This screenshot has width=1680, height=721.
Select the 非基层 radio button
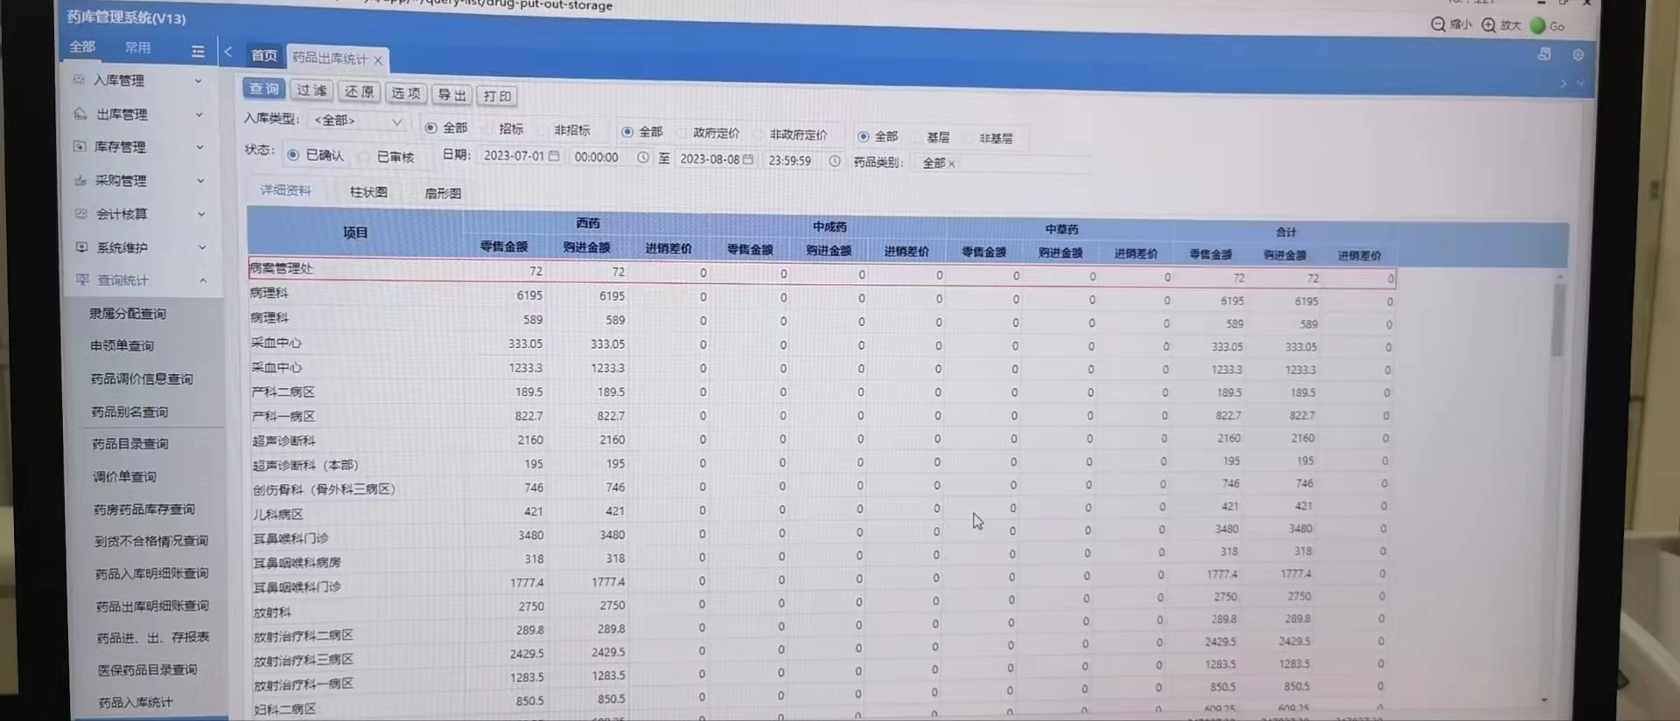click(x=967, y=138)
